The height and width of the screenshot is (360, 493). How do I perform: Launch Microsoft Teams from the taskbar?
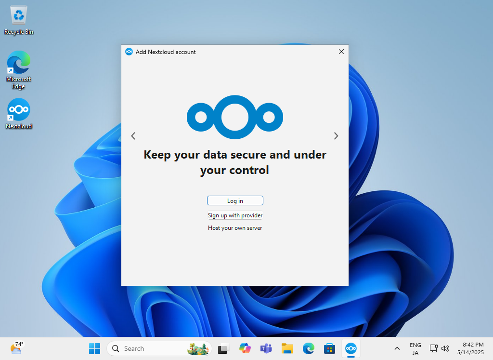266,348
